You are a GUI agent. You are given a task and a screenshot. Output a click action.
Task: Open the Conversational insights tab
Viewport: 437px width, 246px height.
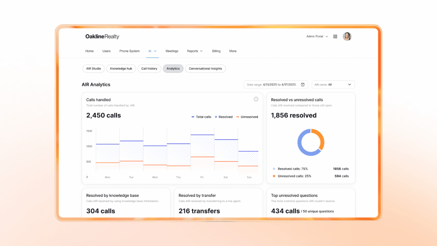205,68
